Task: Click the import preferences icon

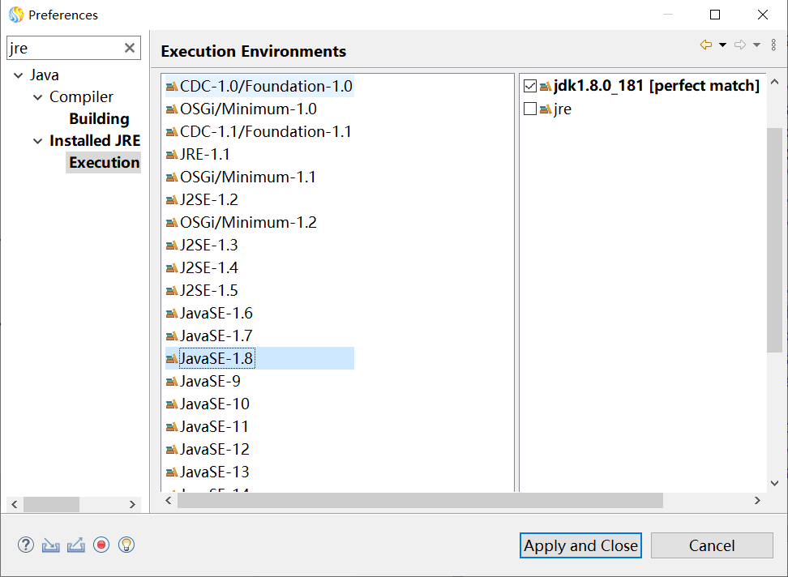Action: click(x=50, y=545)
